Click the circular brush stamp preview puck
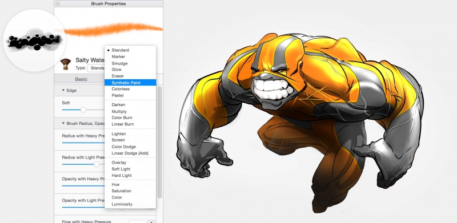 tap(34, 40)
